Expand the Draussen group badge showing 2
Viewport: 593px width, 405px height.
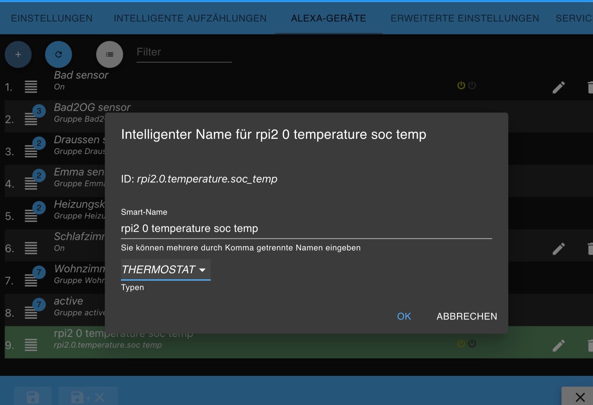(x=39, y=143)
